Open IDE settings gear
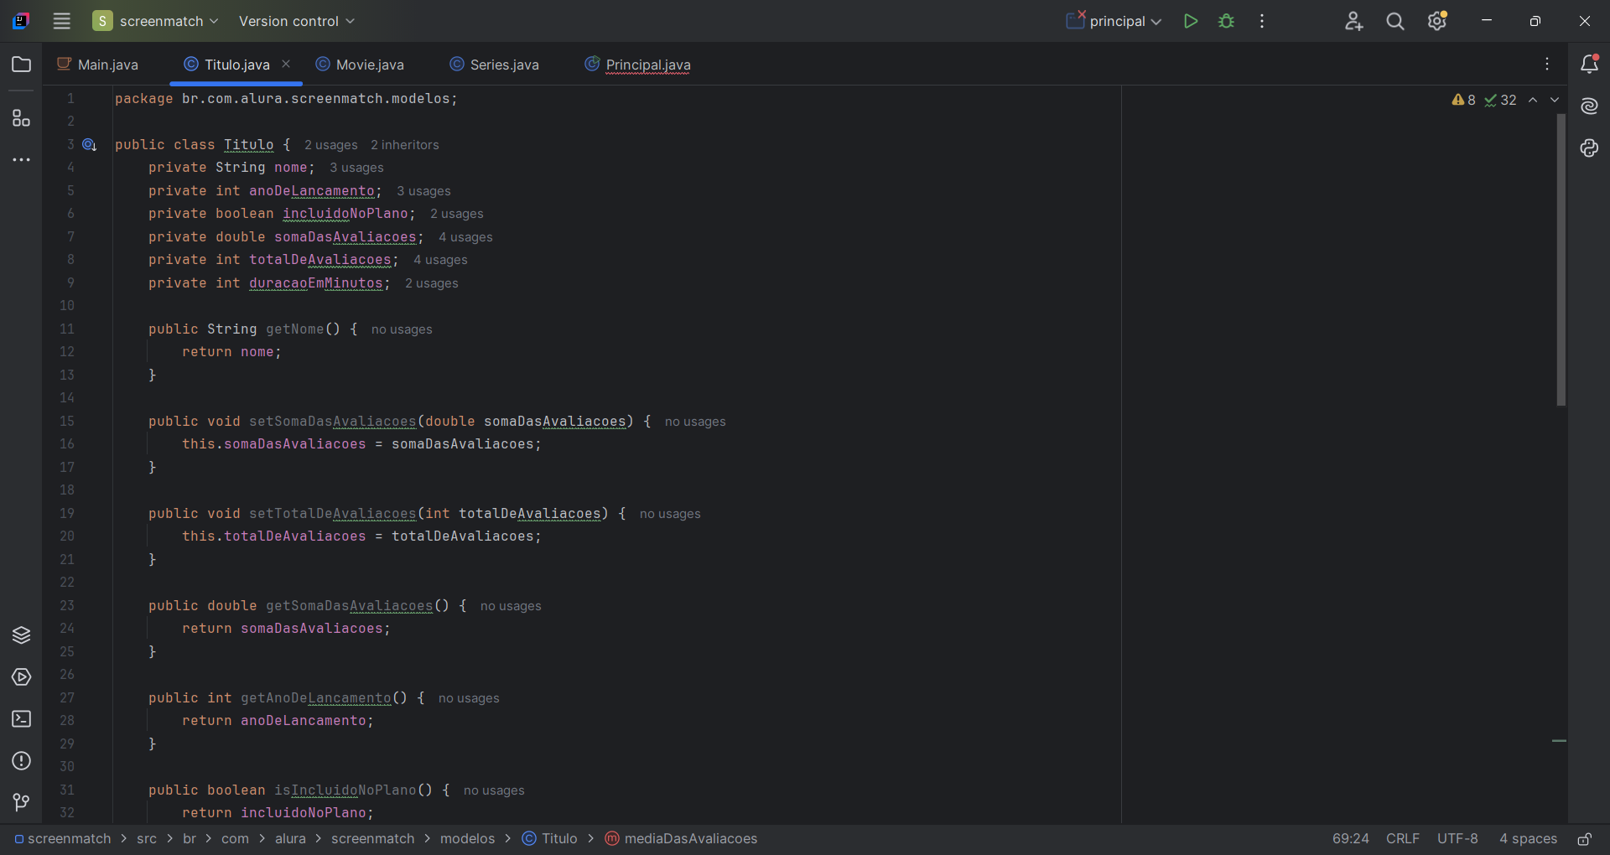1610x855 pixels. tap(1437, 21)
